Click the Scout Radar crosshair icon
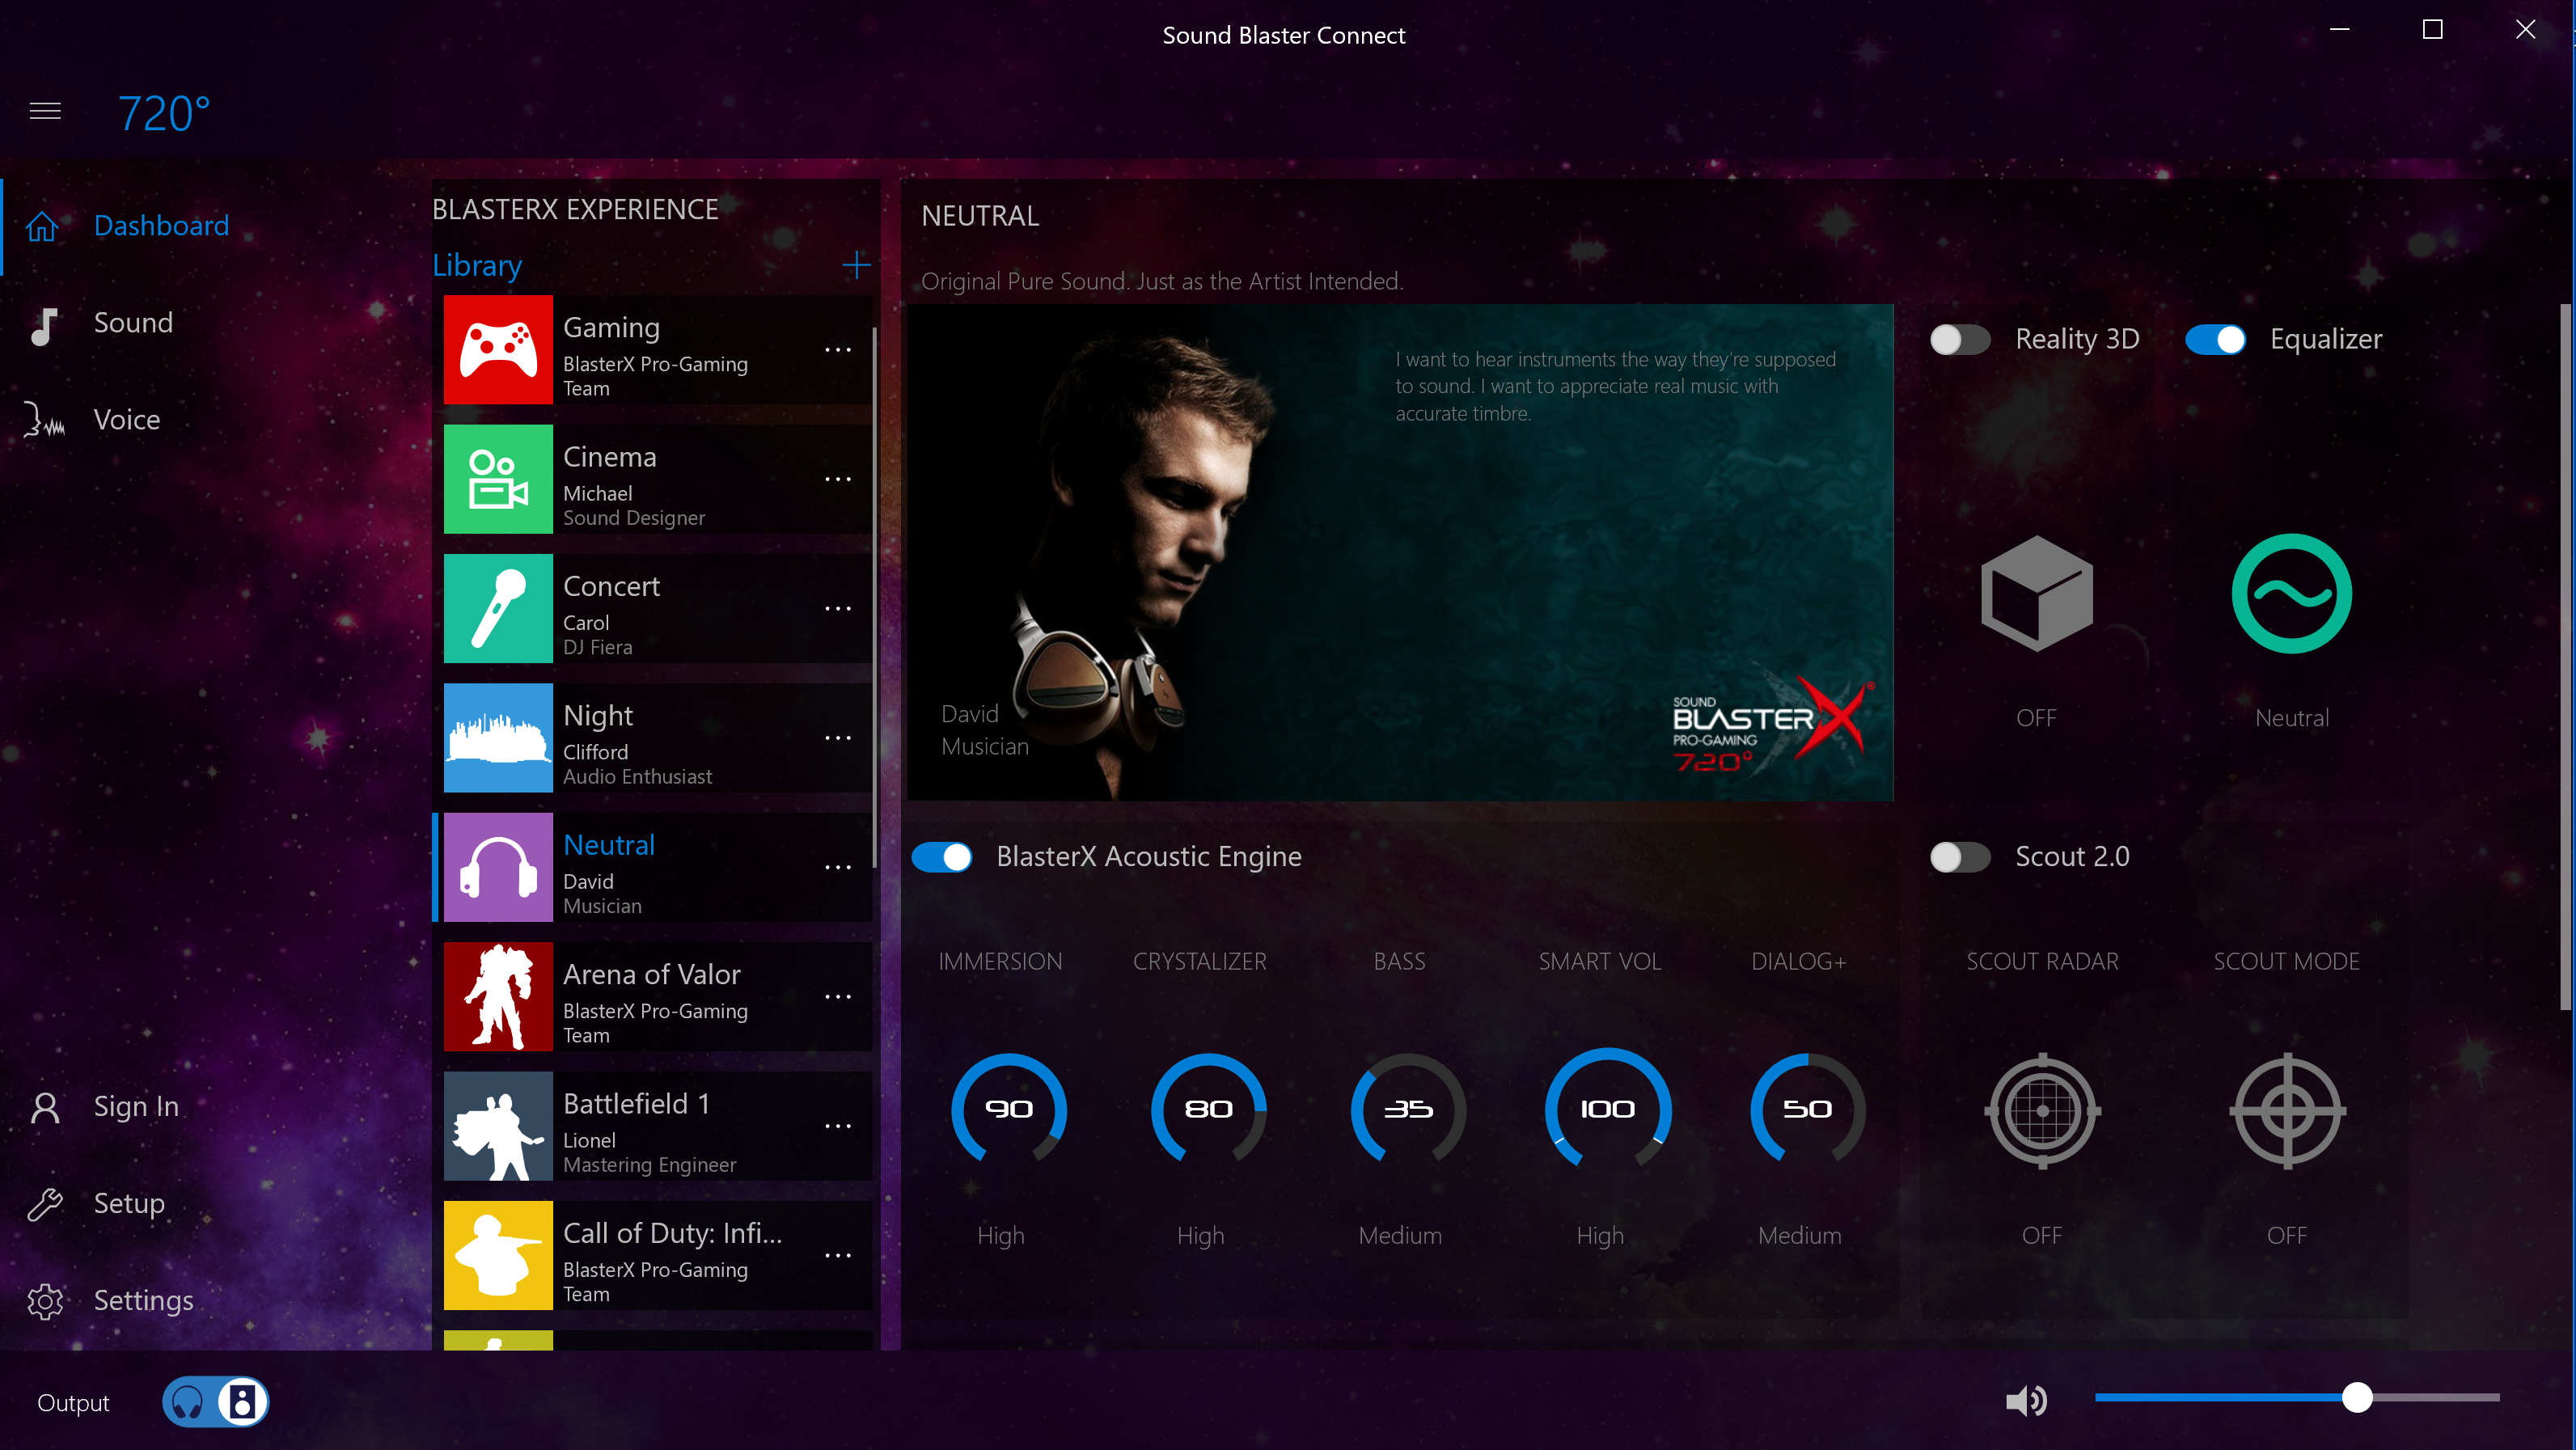Screen dimensions: 2576x1450 tap(2041, 1107)
